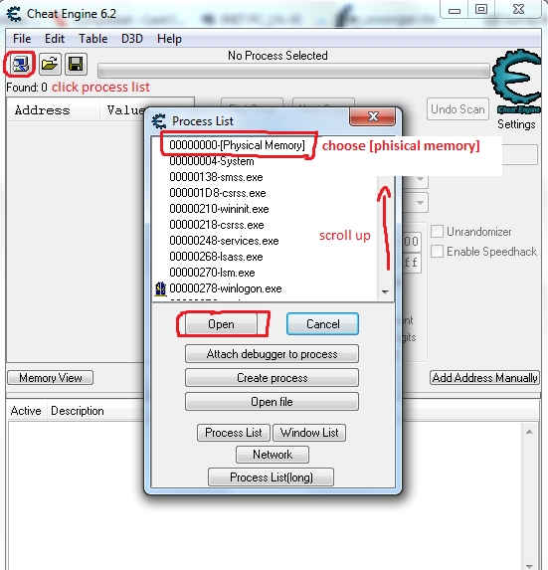
Task: Click the Open button
Action: point(221,324)
